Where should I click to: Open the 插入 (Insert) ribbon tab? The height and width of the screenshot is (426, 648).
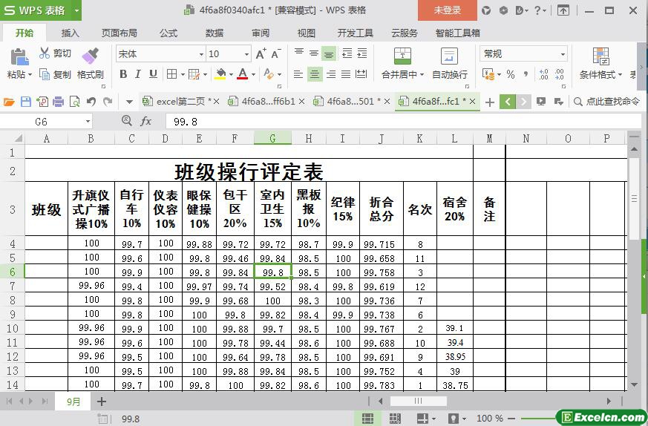click(71, 33)
